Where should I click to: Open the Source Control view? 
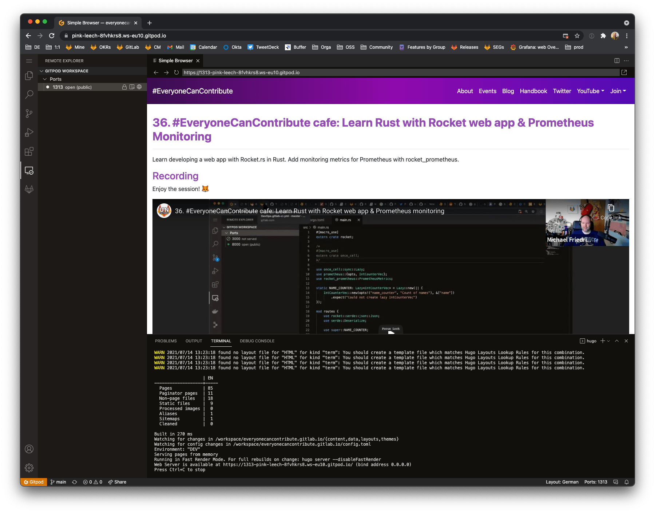29,114
